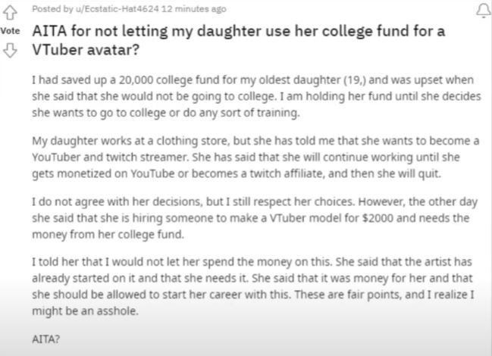Image resolution: width=492 pixels, height=356 pixels.
Task: Click the 'Posted by' text
Action: pos(52,9)
